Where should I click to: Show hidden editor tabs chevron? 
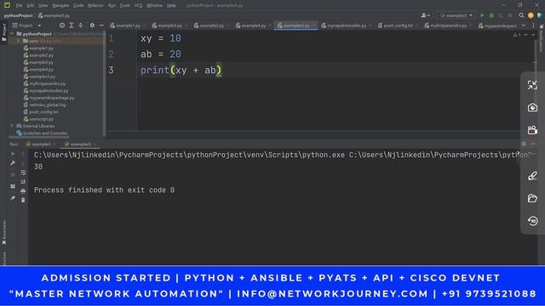524,25
